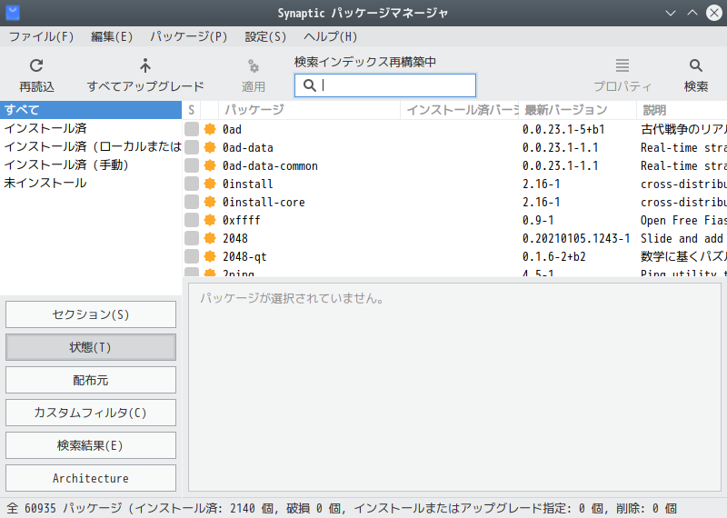
Task: Click the orange star icon of 0ad-data
Action: [210, 147]
